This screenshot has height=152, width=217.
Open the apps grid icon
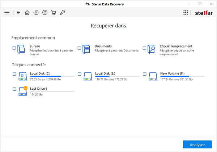[186, 13]
